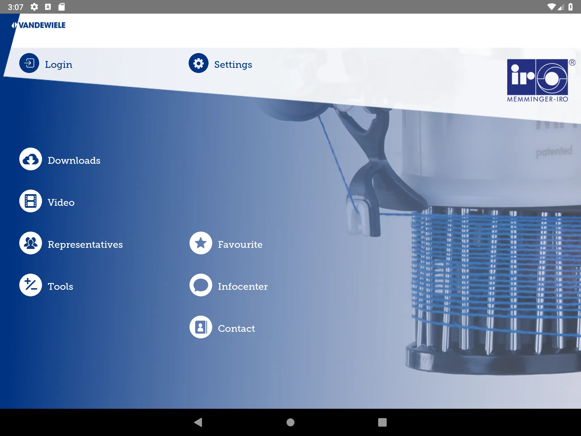581x436 pixels.
Task: Click the Representatives icon
Action: [x=31, y=244]
